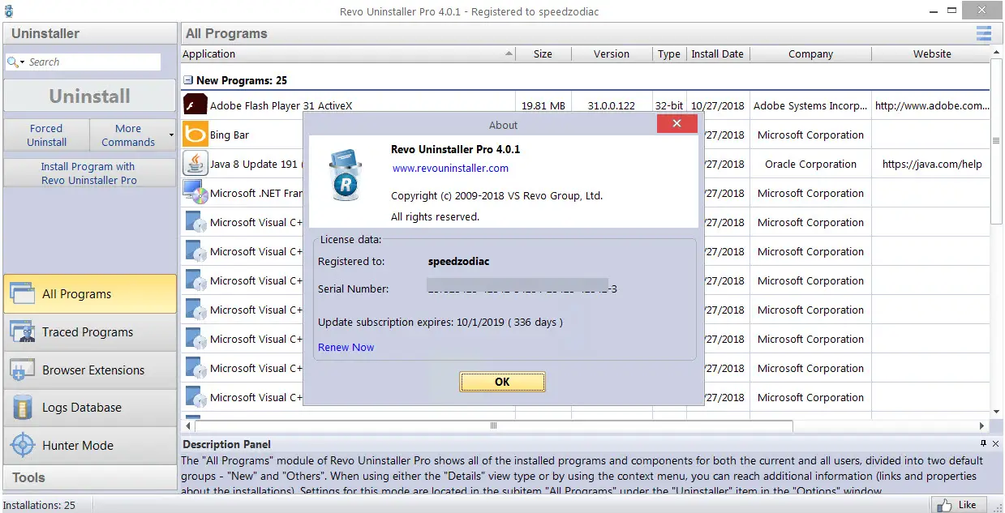
Task: Click the vertical scrollbar up arrow
Action: pos(996,51)
